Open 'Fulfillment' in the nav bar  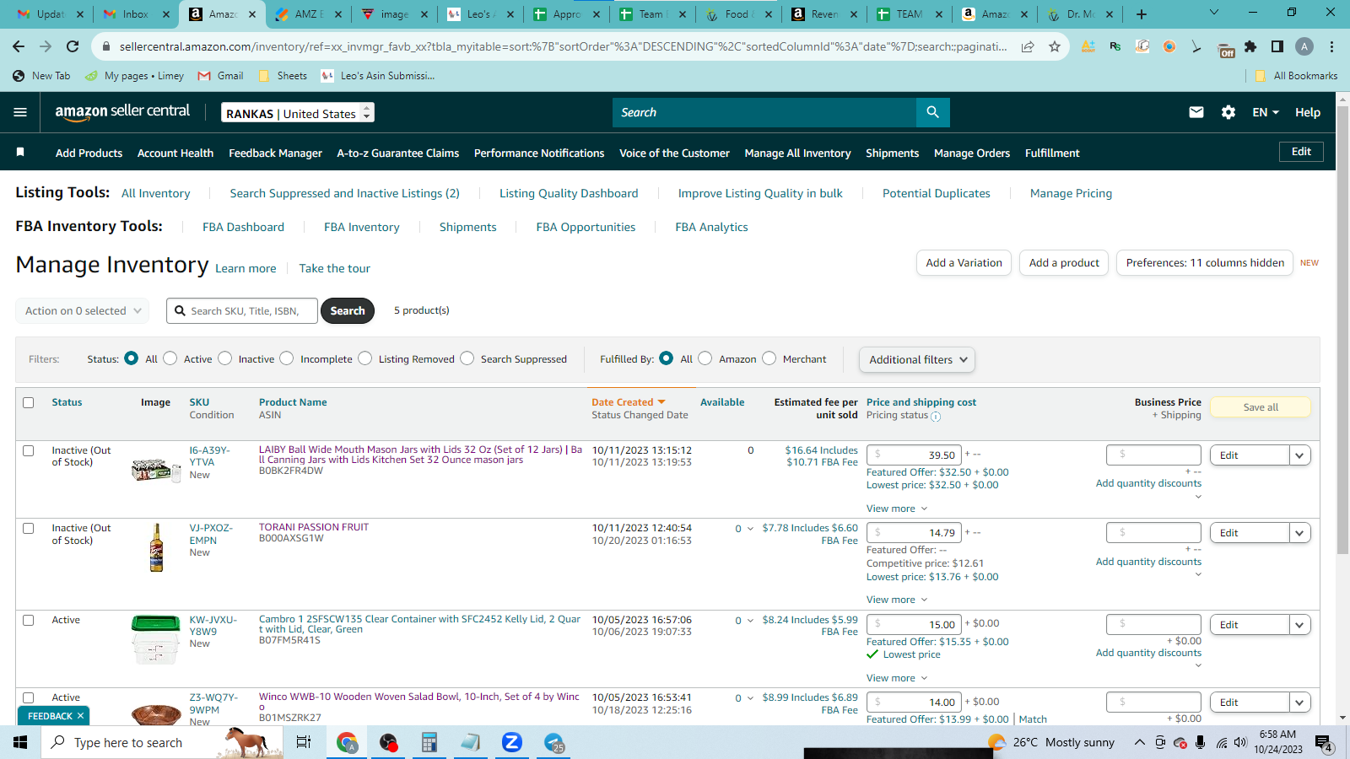coord(1052,153)
